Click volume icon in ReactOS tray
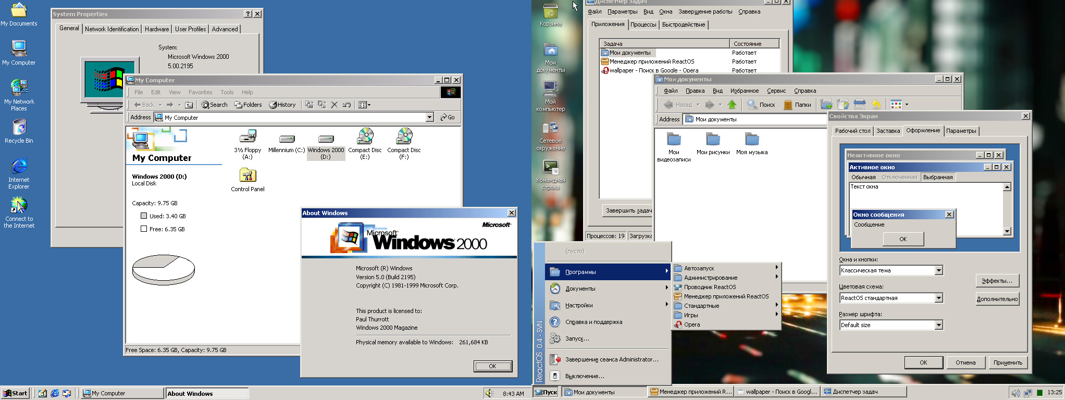Viewport: 1065px width, 400px height. point(1015,393)
